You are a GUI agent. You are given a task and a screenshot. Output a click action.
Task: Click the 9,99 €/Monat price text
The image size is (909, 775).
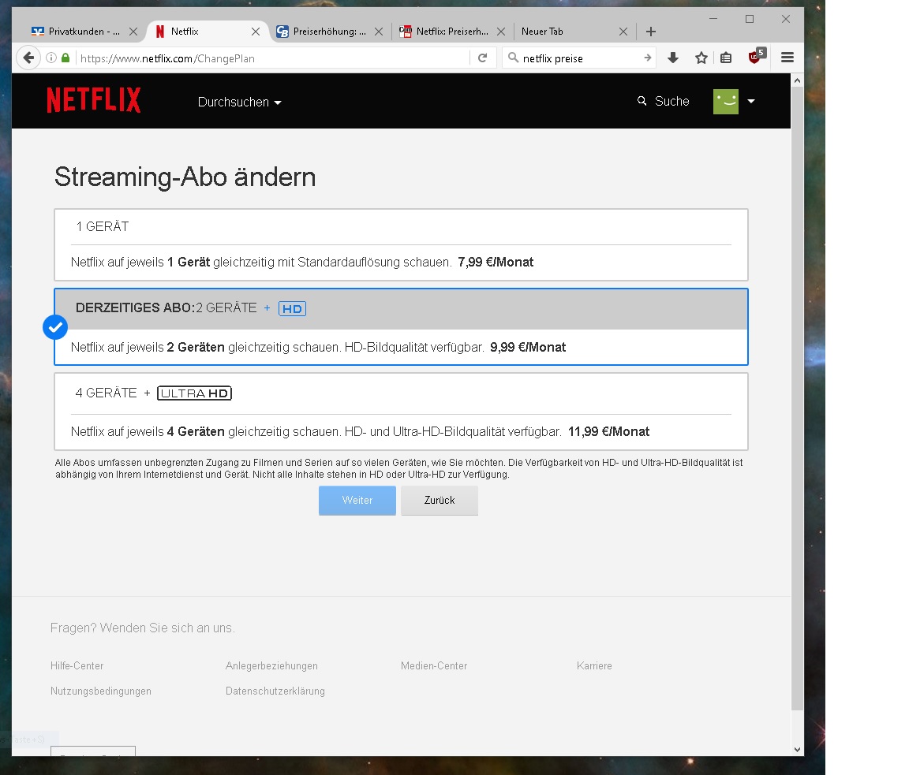(x=528, y=347)
